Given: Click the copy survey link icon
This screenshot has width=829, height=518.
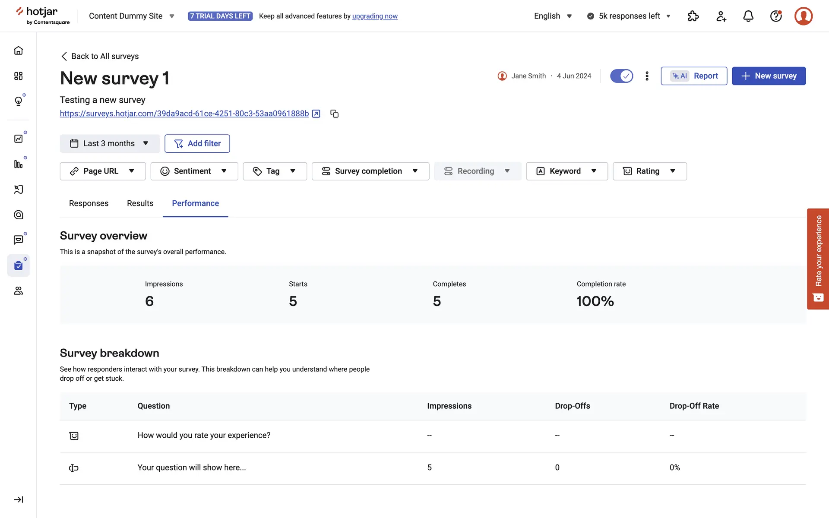Looking at the screenshot, I should point(334,114).
